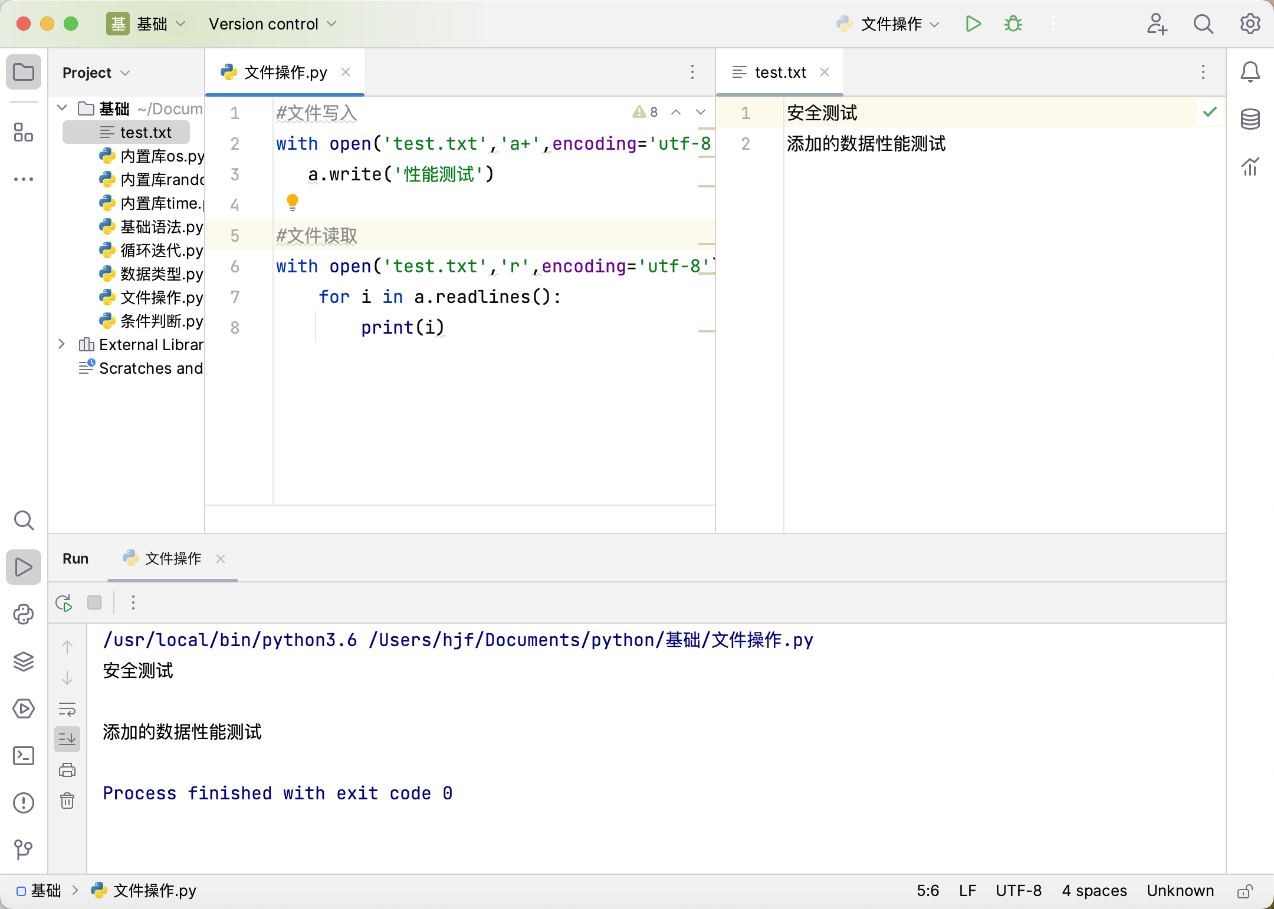Screen dimensions: 1274x909
Task: Open more run actions menu in title bar
Action: tap(1053, 24)
